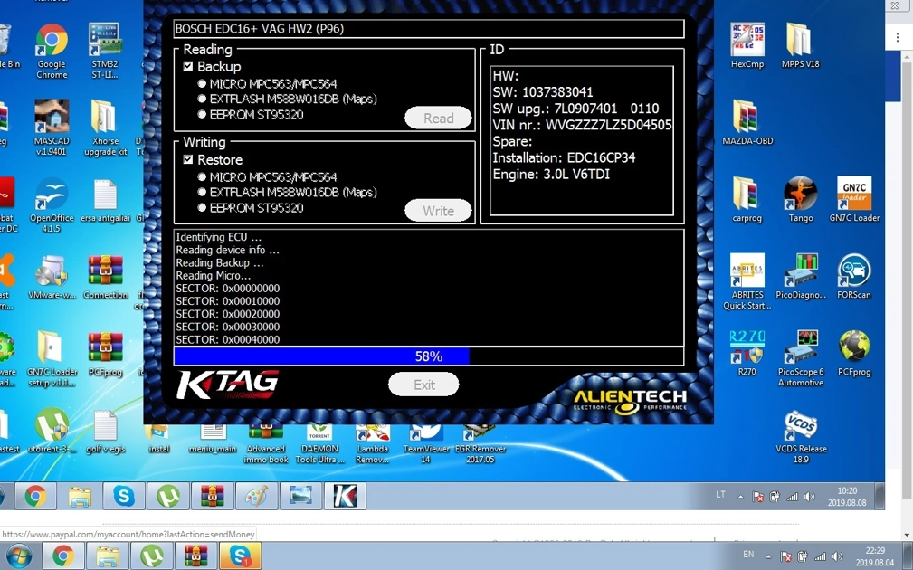Click Skype icon in the 10:20 taskbar

[124, 496]
